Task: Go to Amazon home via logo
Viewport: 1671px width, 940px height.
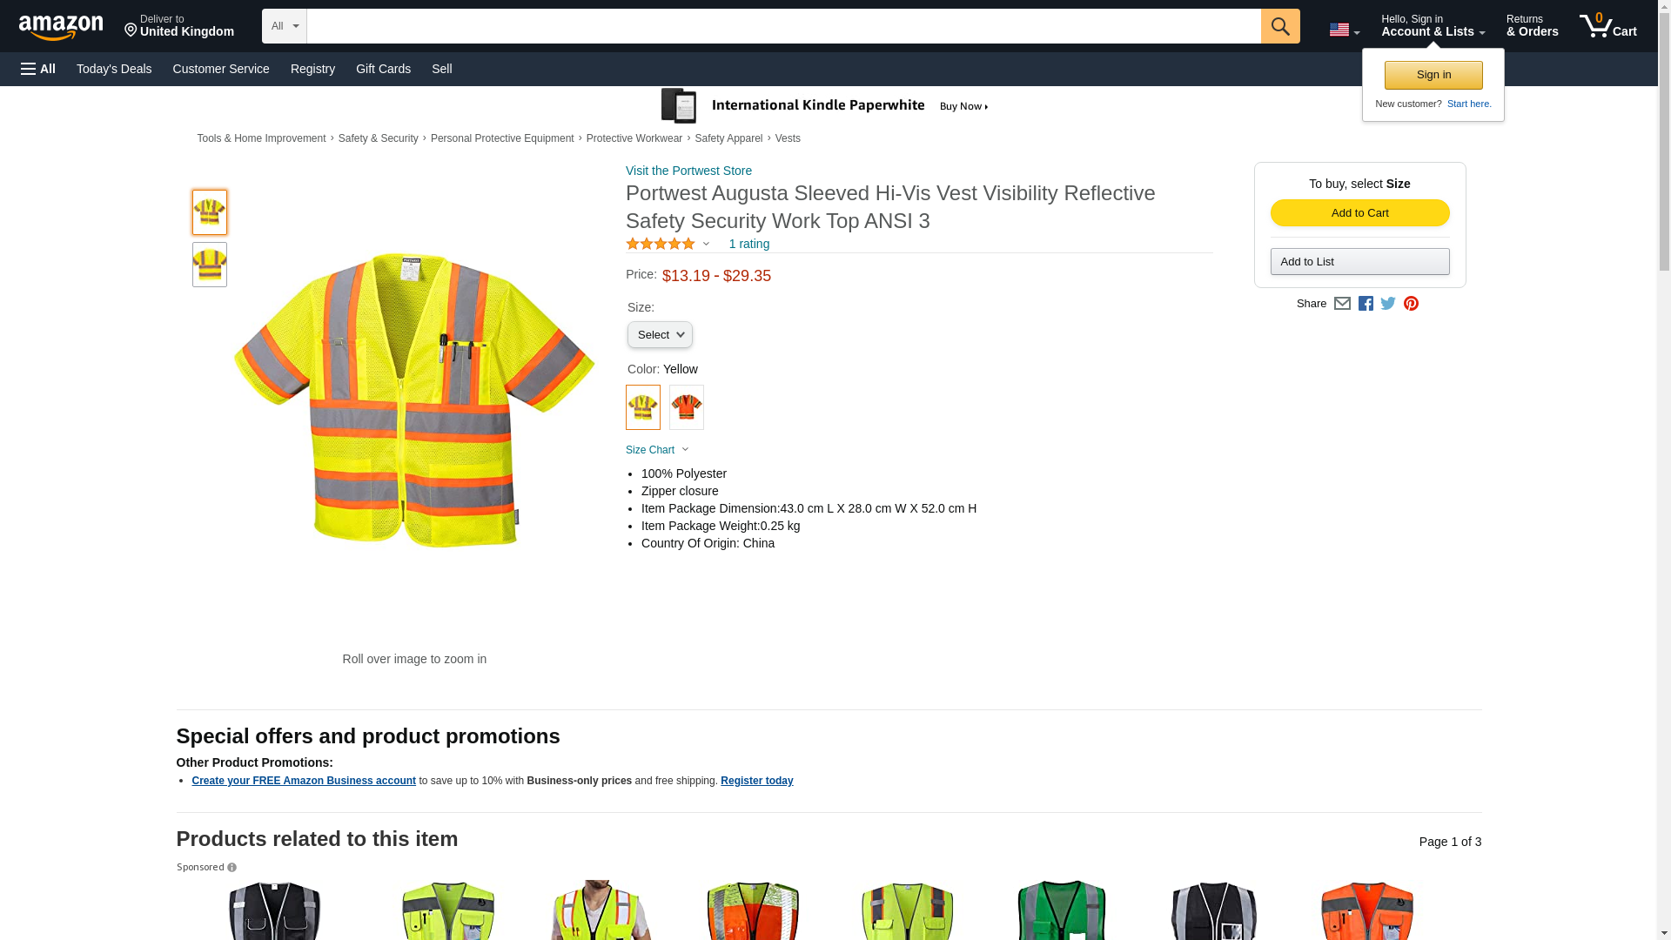Action: 61,27
